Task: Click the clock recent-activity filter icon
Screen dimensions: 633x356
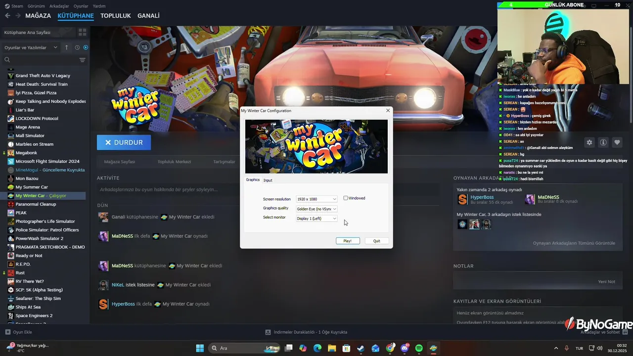Action: pyautogui.click(x=77, y=47)
